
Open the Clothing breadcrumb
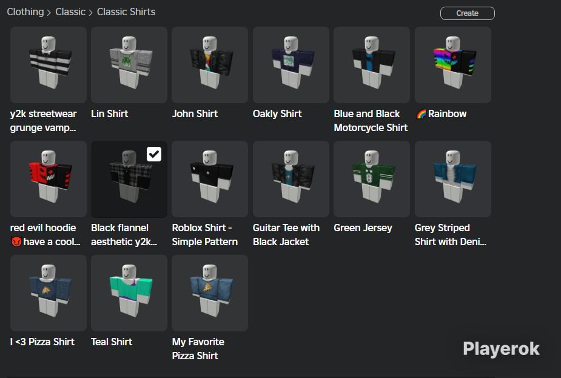coord(25,12)
